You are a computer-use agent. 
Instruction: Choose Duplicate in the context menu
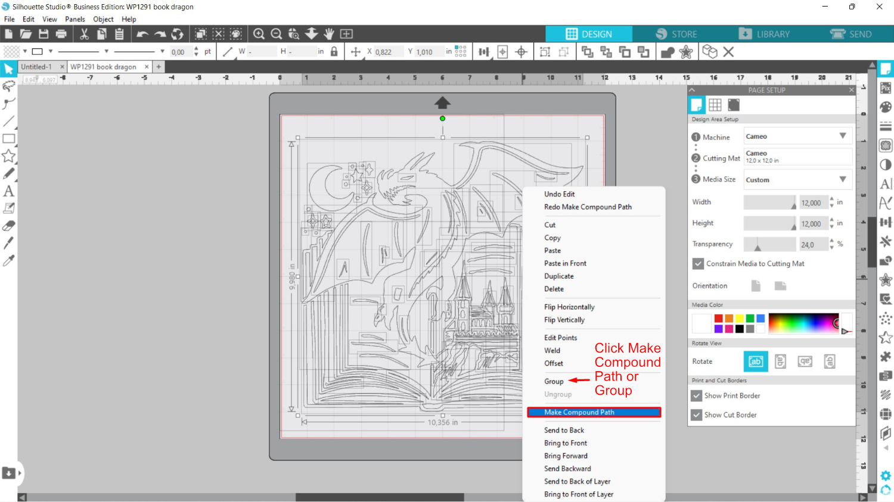coord(558,276)
